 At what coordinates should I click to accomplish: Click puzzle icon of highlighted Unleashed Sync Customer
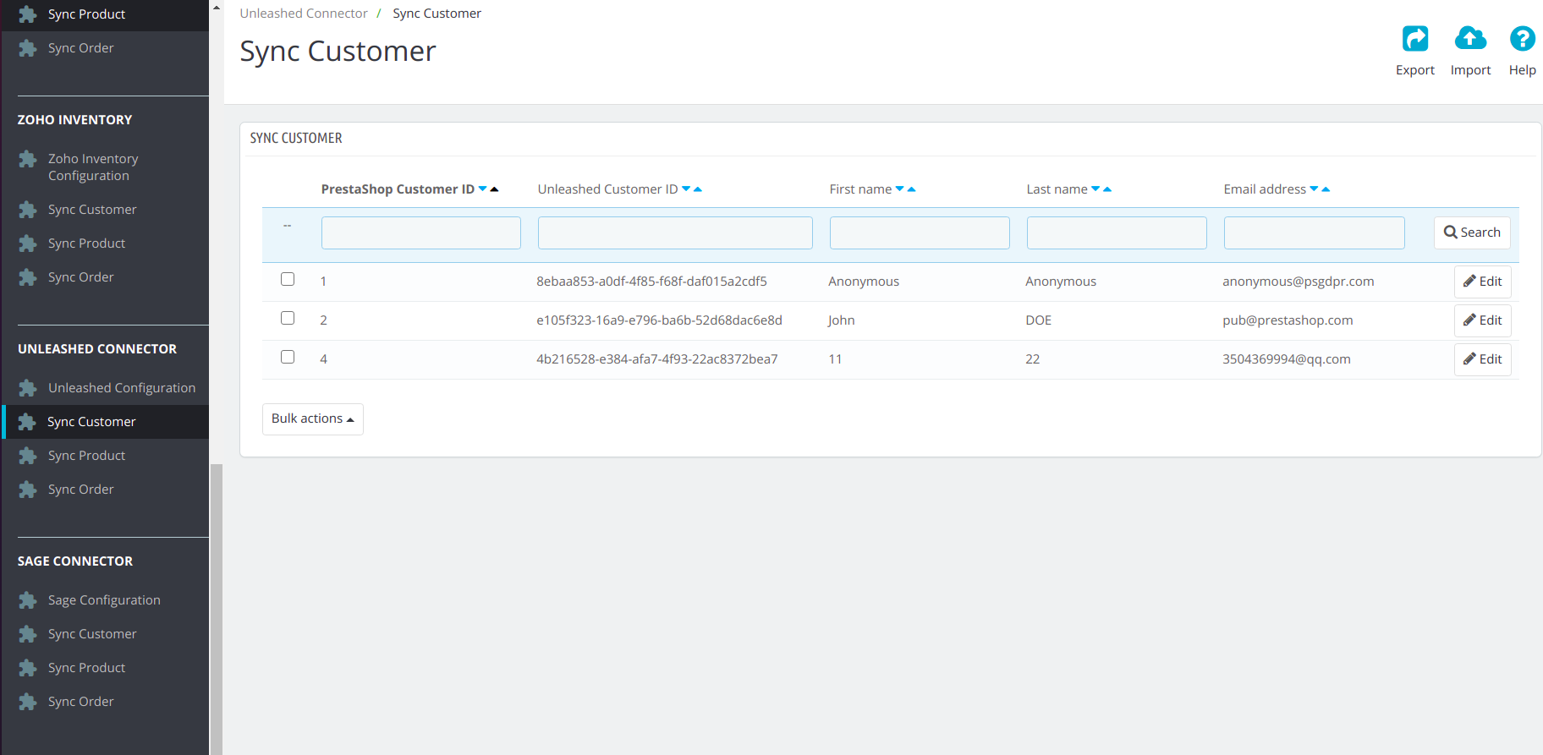pos(27,422)
